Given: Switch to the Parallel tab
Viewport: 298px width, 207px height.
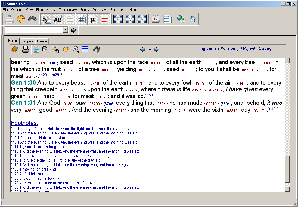Looking at the screenshot, I should pyautogui.click(x=42, y=41).
